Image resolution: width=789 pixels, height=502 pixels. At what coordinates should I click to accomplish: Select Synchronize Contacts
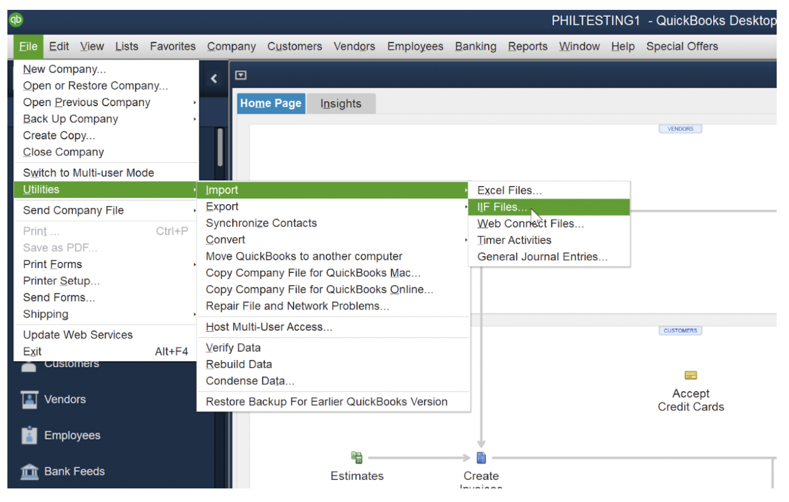[333, 223]
